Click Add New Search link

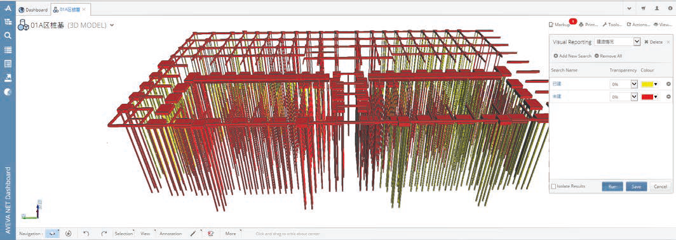pyautogui.click(x=572, y=56)
